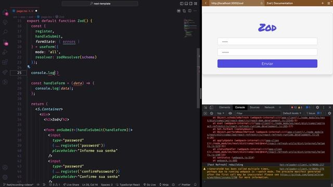The width and height of the screenshot is (333, 187).
Task: Select the Zod | Documentation browser tab
Action: pos(279,3)
